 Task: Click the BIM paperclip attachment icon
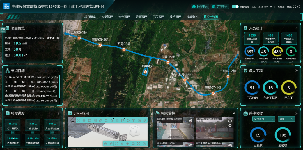coord(101,120)
